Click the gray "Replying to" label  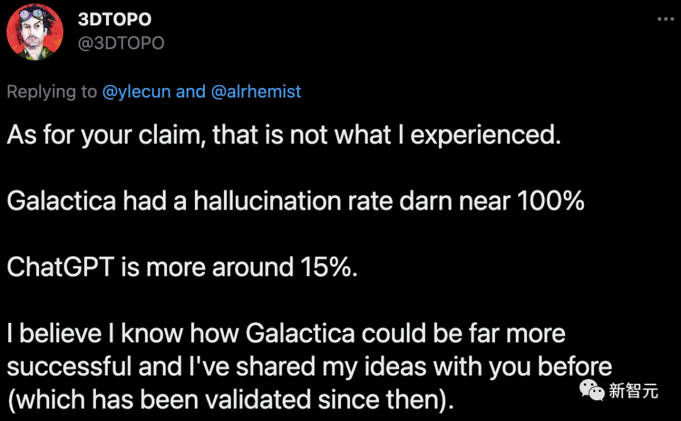point(52,92)
